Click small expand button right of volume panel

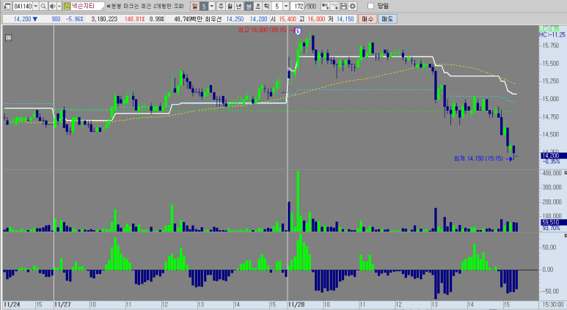[566, 173]
